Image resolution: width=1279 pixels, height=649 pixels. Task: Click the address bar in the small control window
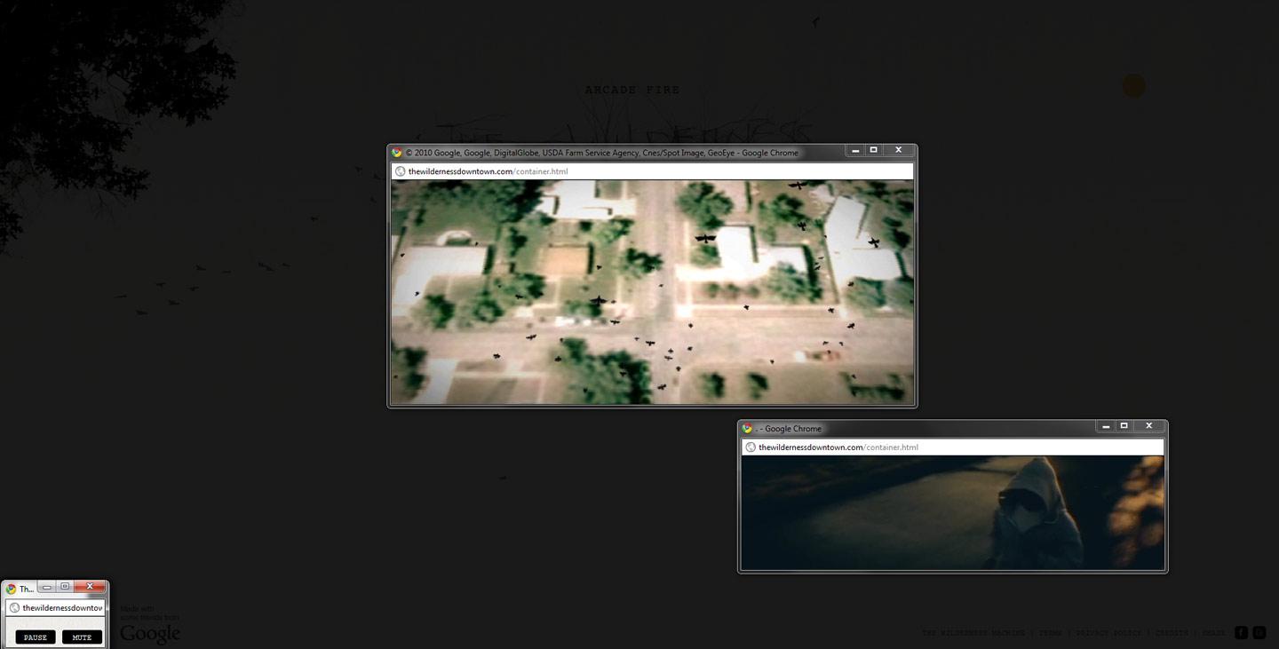coord(55,608)
